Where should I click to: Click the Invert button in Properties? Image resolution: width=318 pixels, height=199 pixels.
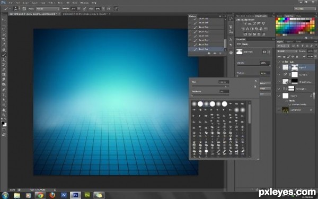[266, 94]
